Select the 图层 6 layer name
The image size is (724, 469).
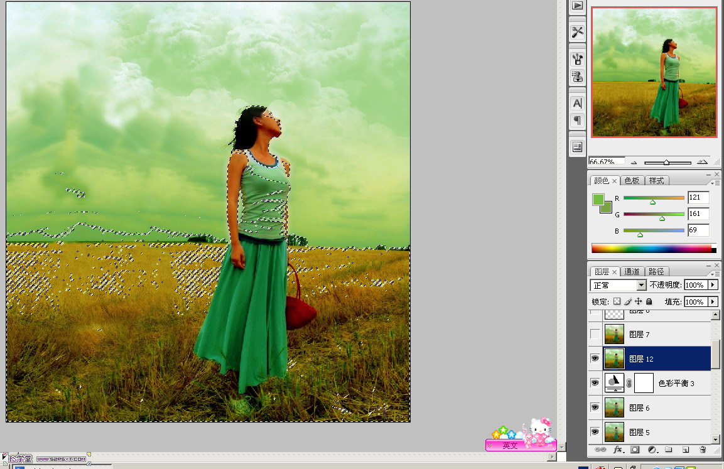[x=639, y=407]
